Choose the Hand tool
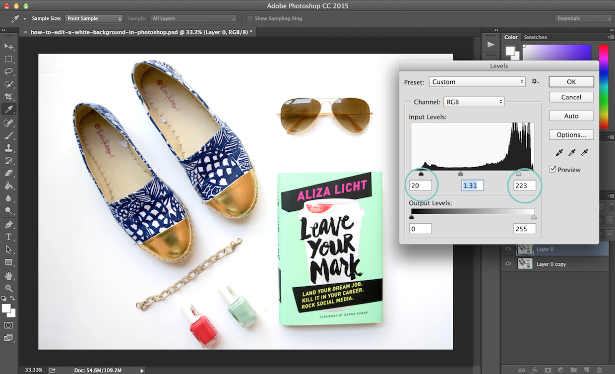The height and width of the screenshot is (374, 615). [9, 275]
